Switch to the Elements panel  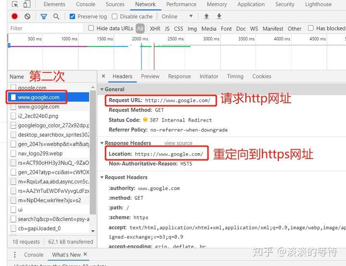click(x=54, y=4)
